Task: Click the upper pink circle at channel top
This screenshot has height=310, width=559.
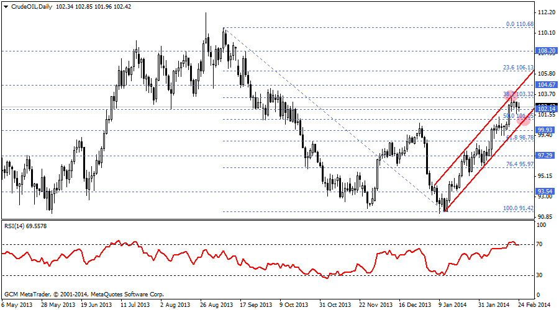Action: pyautogui.click(x=512, y=95)
